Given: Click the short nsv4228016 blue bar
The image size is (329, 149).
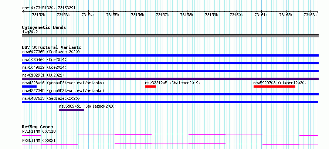Looking at the screenshot, I should tap(29, 87).
